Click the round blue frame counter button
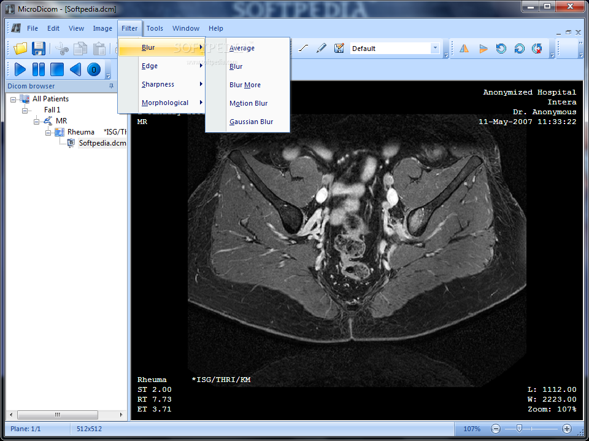The image size is (589, 441). (94, 69)
